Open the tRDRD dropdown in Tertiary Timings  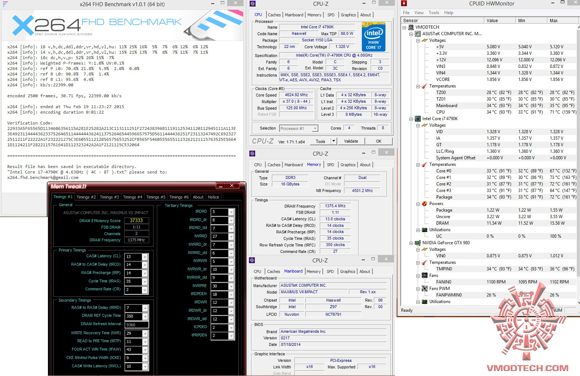coord(231,212)
